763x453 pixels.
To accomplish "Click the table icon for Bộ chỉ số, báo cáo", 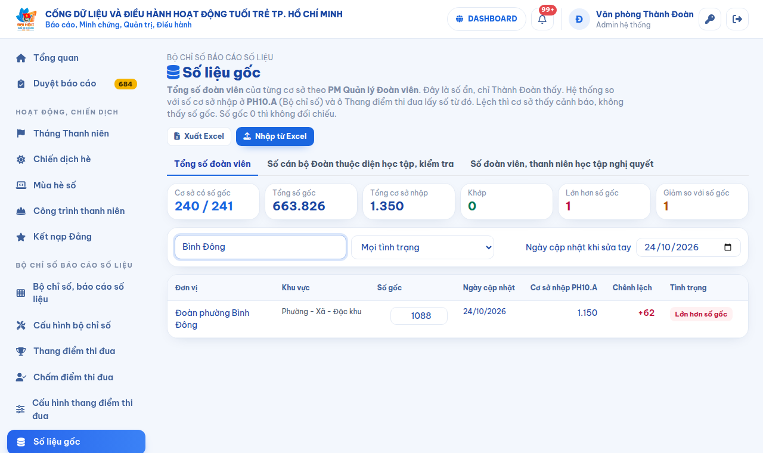I will click(21, 293).
